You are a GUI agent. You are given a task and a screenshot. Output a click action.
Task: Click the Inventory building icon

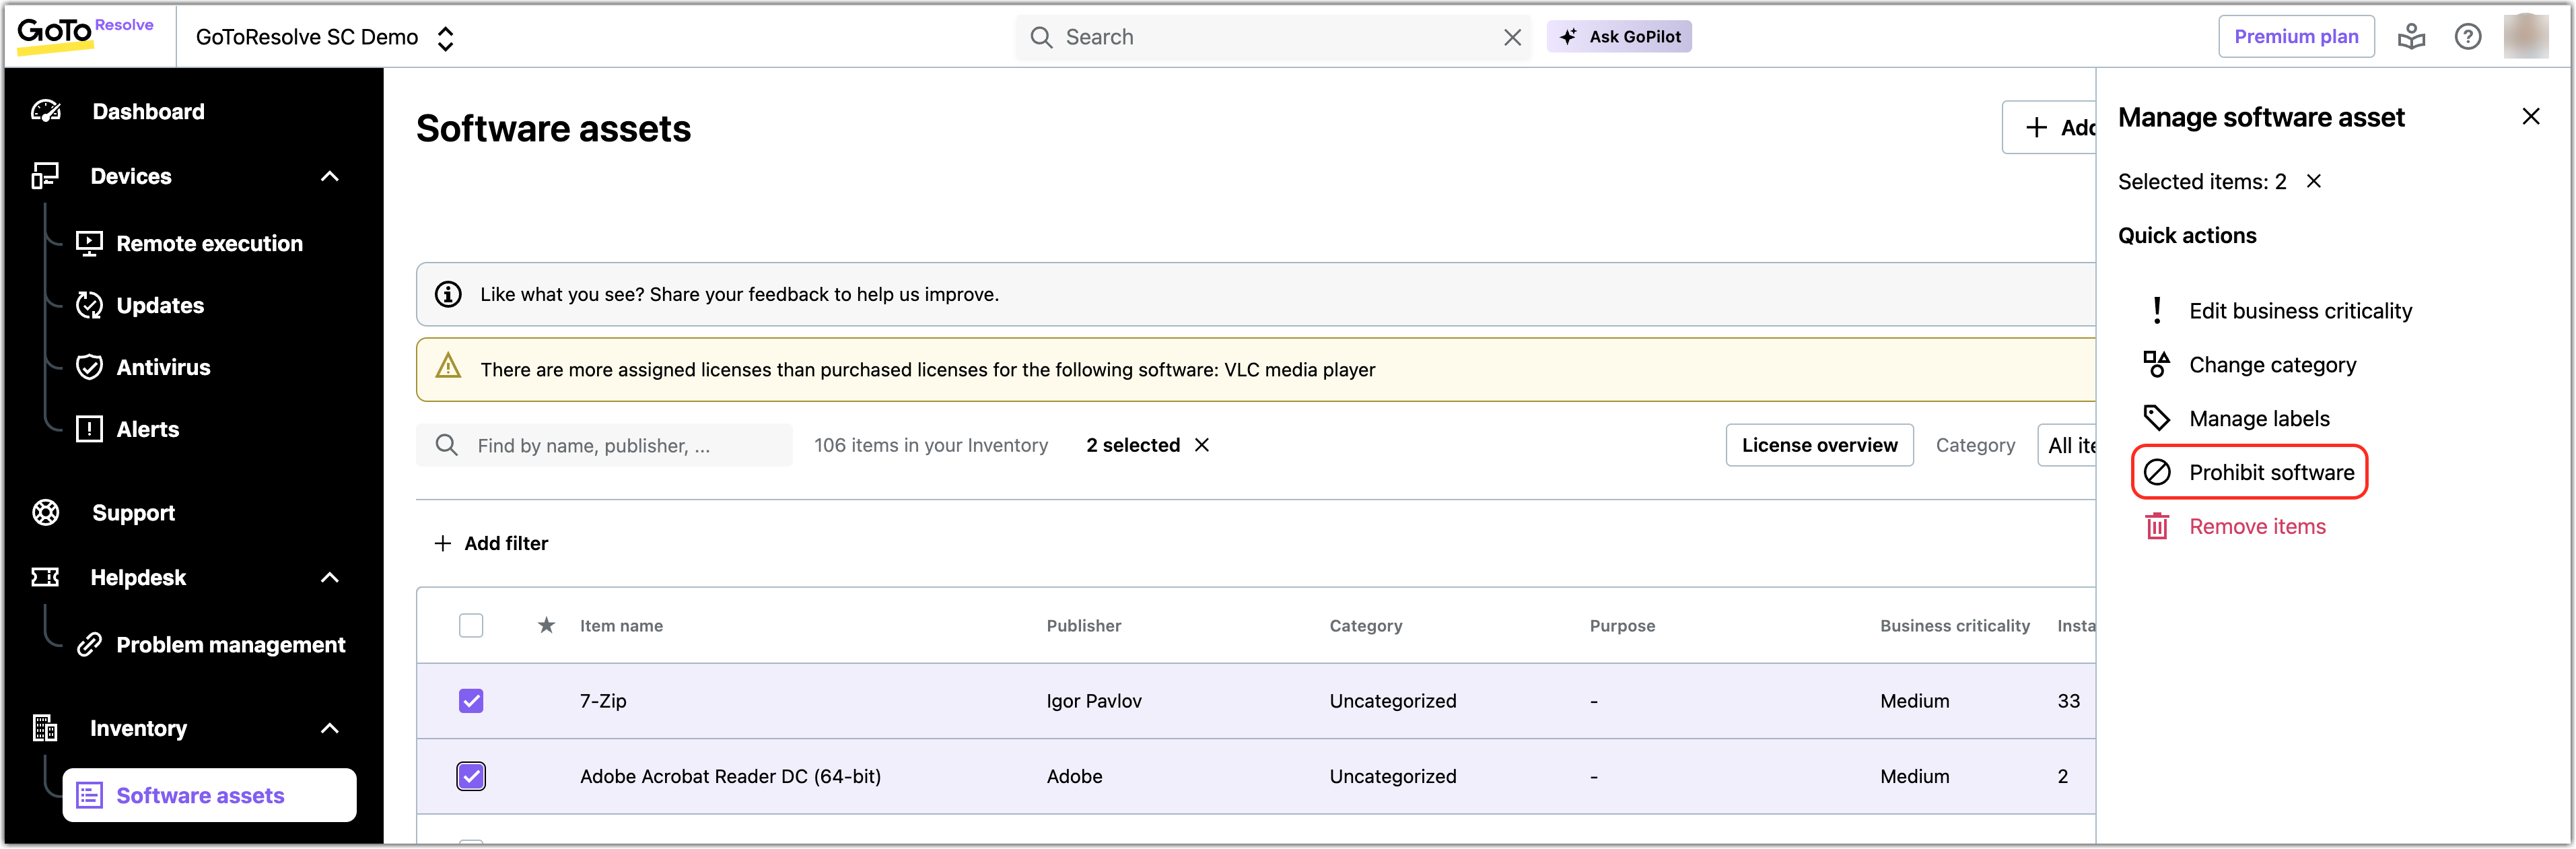[45, 728]
